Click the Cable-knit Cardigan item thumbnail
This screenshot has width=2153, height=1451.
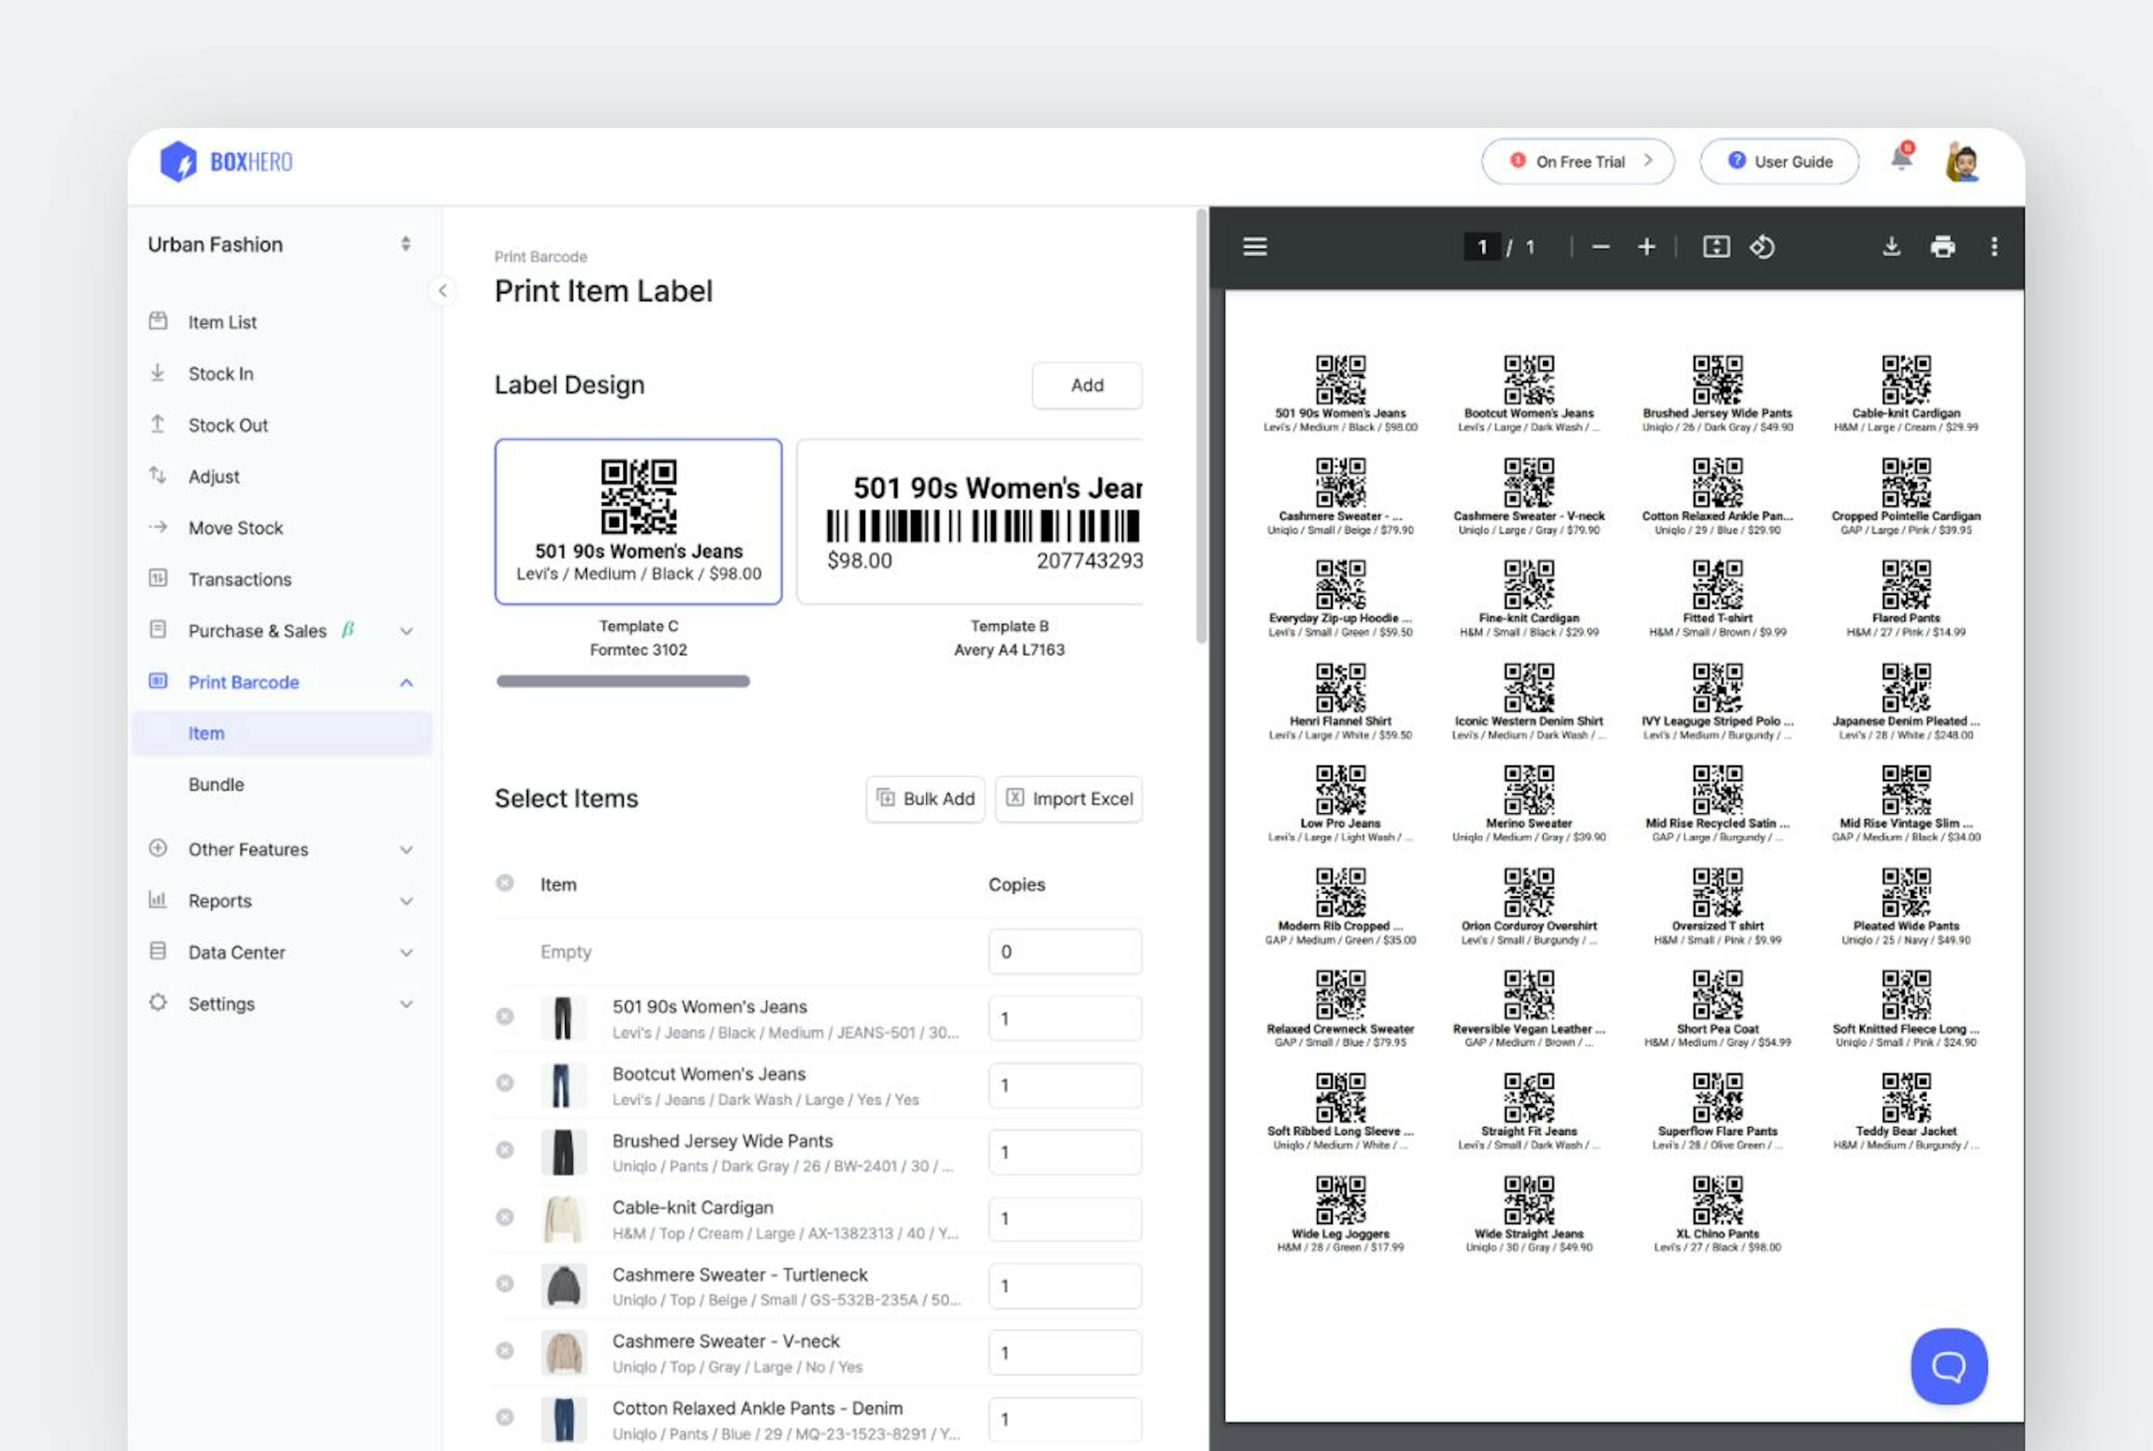[563, 1219]
